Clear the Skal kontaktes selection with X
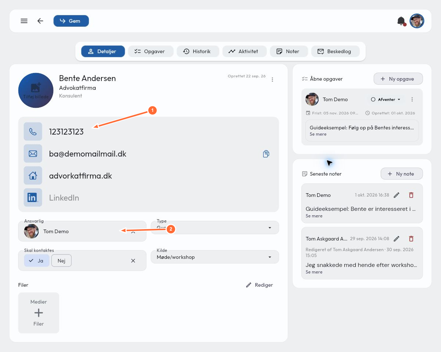This screenshot has height=352, width=441. click(133, 261)
